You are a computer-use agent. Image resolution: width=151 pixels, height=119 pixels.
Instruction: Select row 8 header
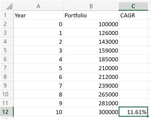[7, 77]
